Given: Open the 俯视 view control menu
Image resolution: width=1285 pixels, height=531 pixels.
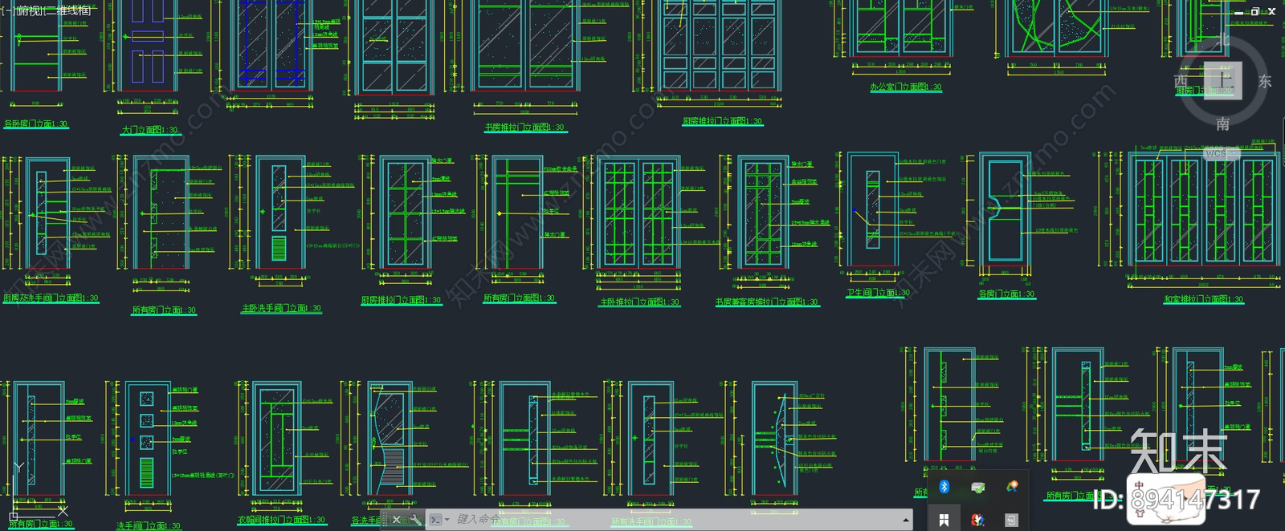Looking at the screenshot, I should (x=28, y=10).
